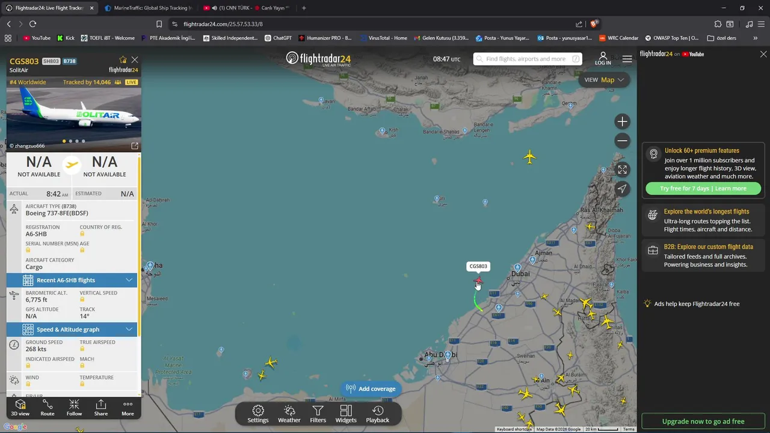Zoom out the map with minus button
Screen dimensions: 770x433
(622, 141)
